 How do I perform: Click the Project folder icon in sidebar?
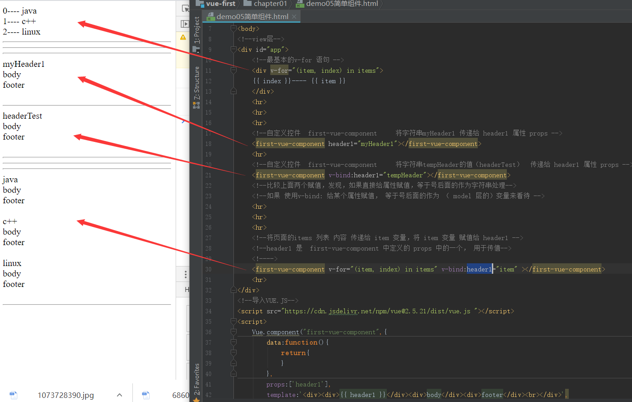[197, 50]
